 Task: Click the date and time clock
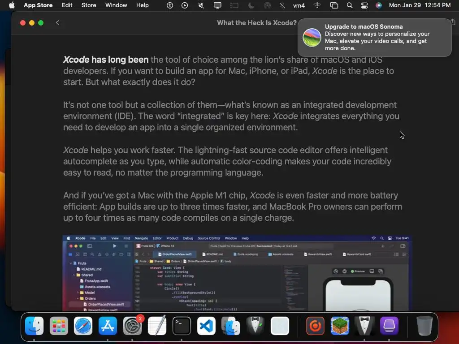(420, 5)
